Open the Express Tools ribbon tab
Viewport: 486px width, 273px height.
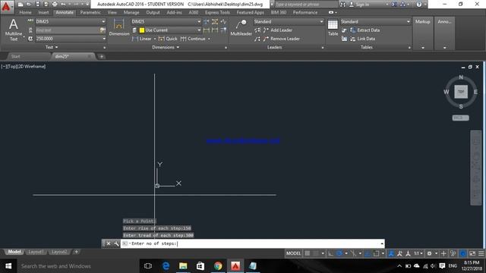[x=217, y=12]
